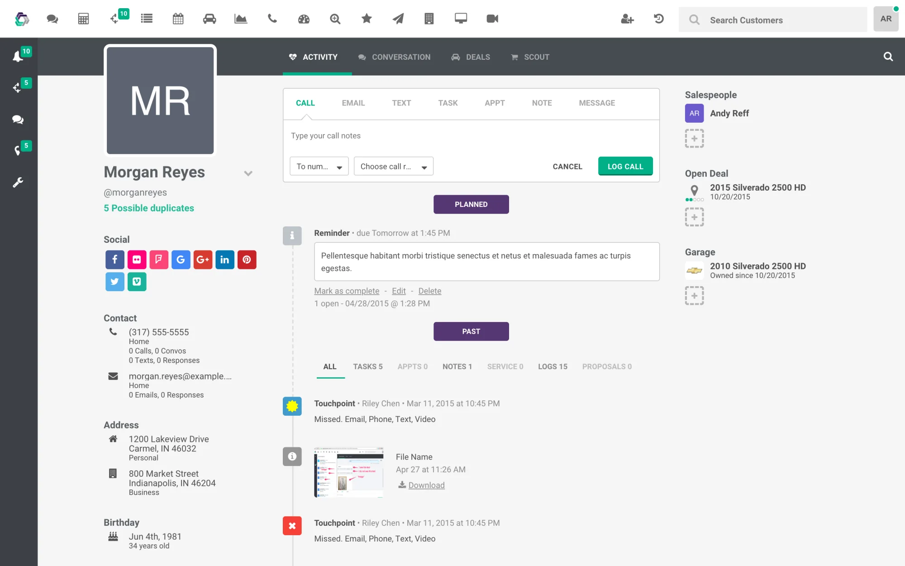Open the wrench settings icon in sidebar
Viewport: 905px width, 566px height.
pyautogui.click(x=18, y=182)
